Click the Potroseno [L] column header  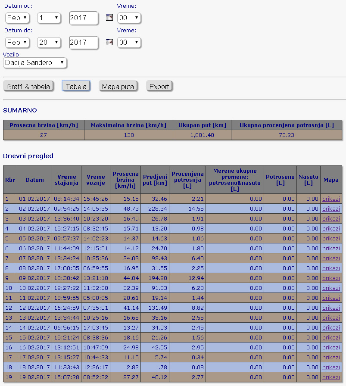(x=280, y=180)
